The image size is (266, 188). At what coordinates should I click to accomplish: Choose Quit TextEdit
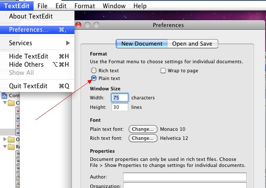(37, 86)
